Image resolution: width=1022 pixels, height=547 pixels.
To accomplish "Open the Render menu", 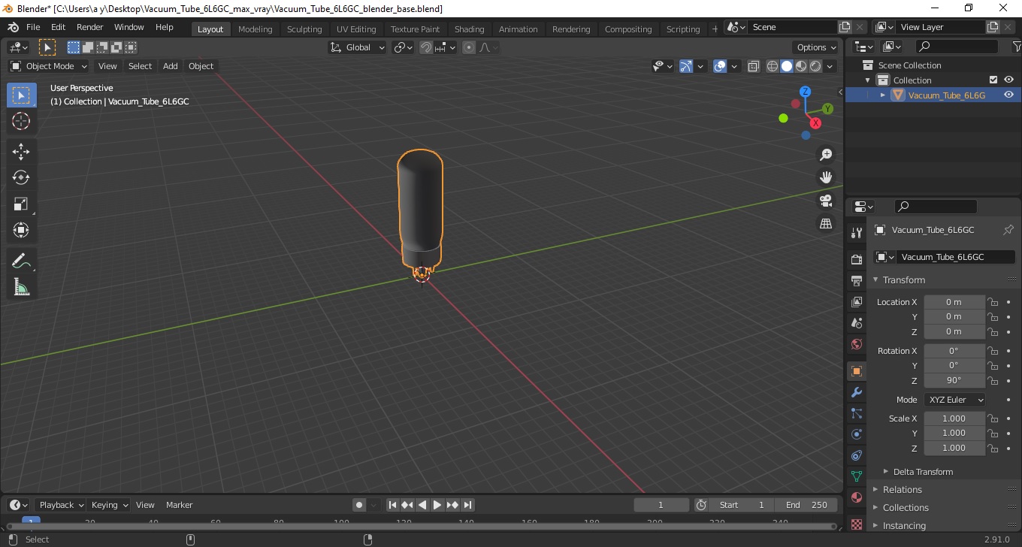I will tap(90, 27).
